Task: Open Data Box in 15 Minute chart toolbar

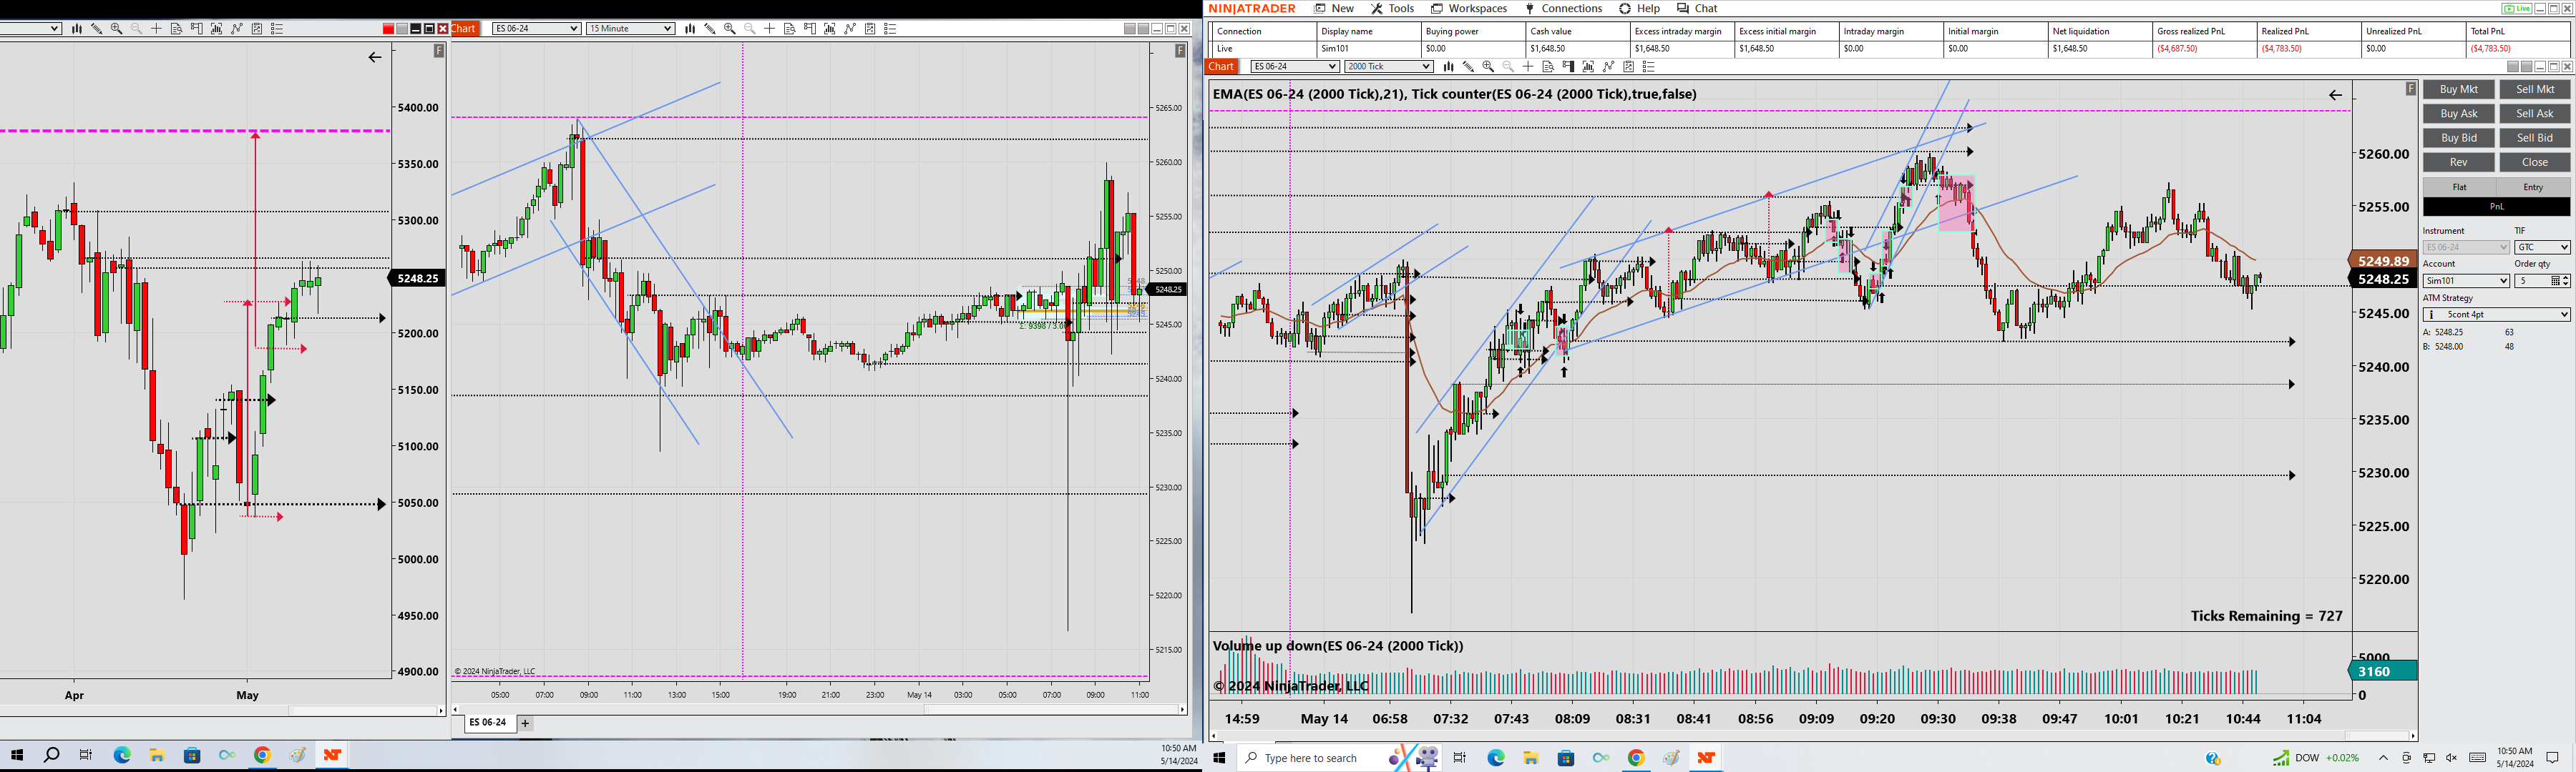Action: (x=790, y=29)
